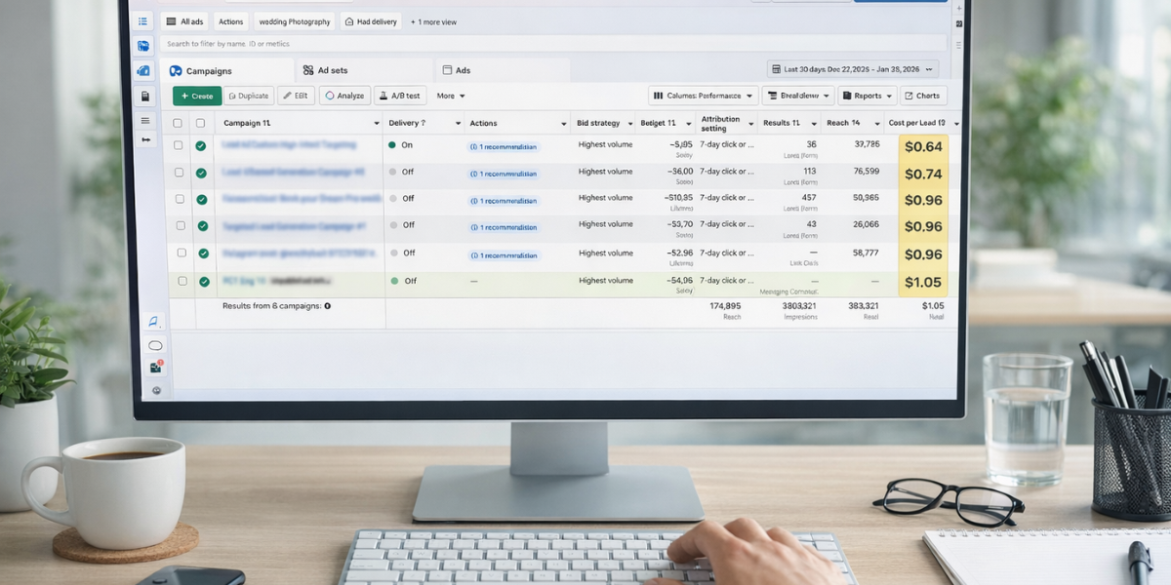
Task: Click the hamburger menu icon in left sidebar
Action: (145, 121)
